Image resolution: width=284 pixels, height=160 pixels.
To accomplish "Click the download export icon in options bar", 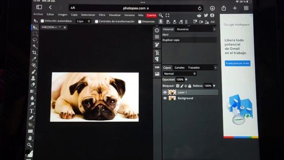I will [161, 21].
